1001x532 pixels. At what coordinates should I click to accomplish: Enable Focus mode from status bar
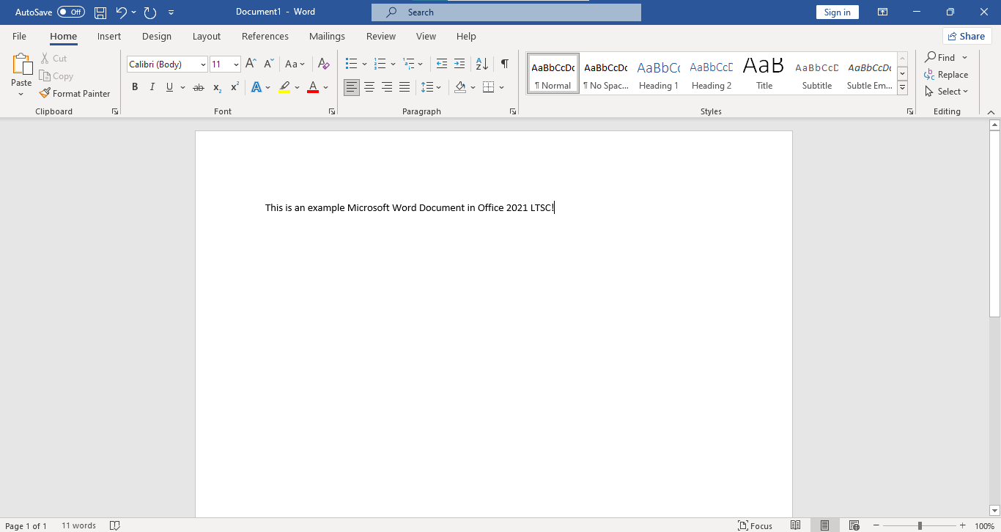756,525
